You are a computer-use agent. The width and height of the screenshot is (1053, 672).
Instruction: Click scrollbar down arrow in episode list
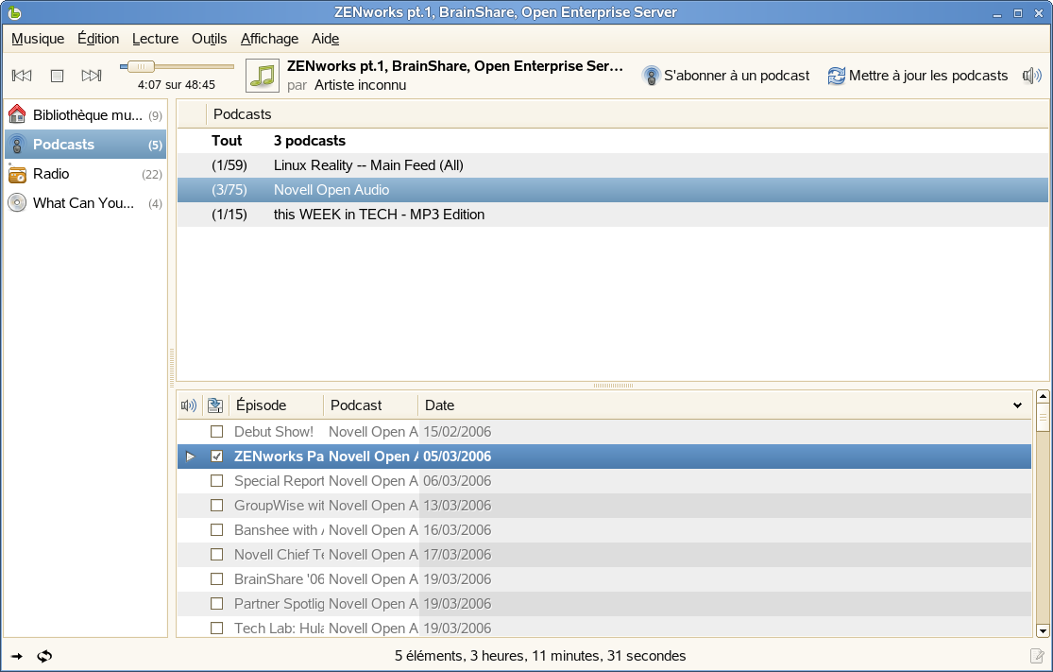click(1043, 631)
